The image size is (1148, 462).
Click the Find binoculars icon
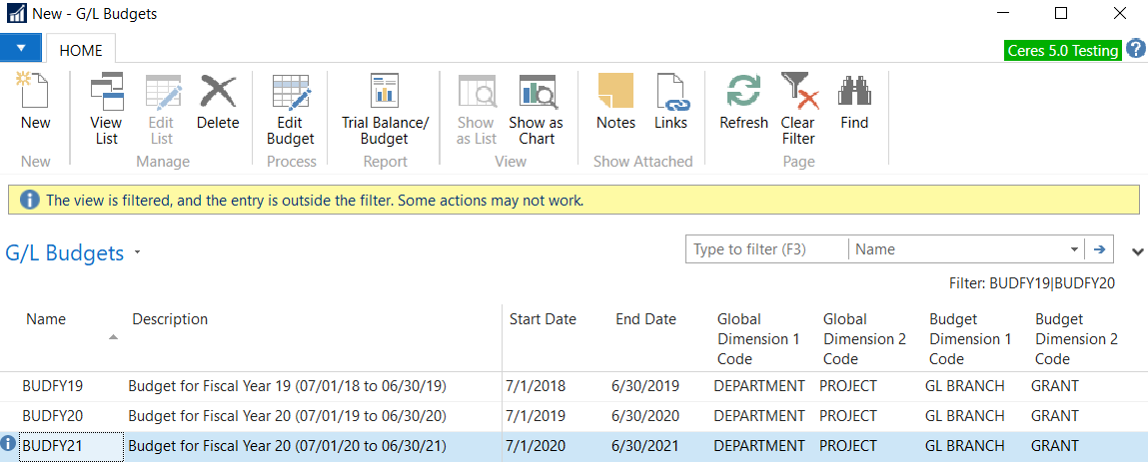[854, 104]
